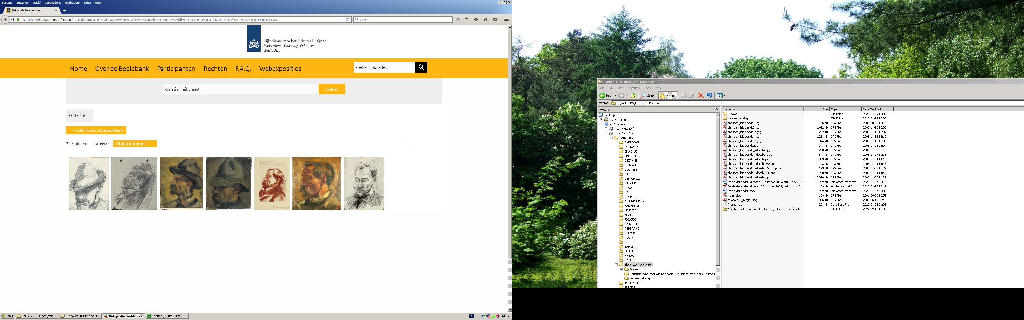Click the Collectie filter button
1024x320 pixels.
point(79,115)
